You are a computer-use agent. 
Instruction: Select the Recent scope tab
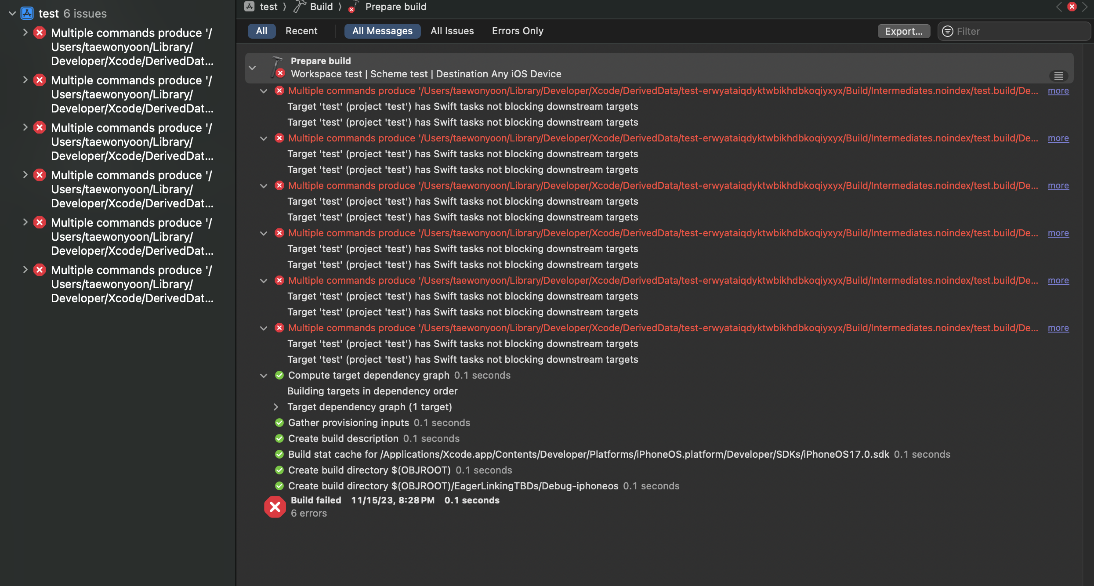click(301, 31)
